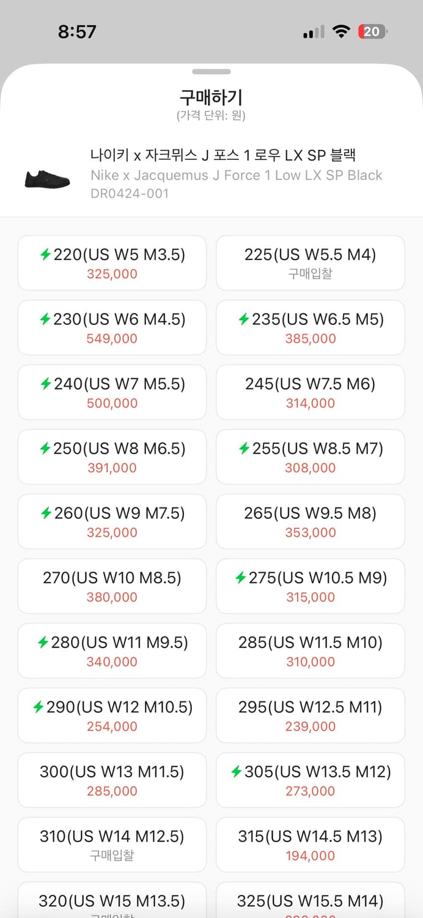The width and height of the screenshot is (423, 918).
Task: Tap the battery indicator in status bar
Action: pos(372,32)
